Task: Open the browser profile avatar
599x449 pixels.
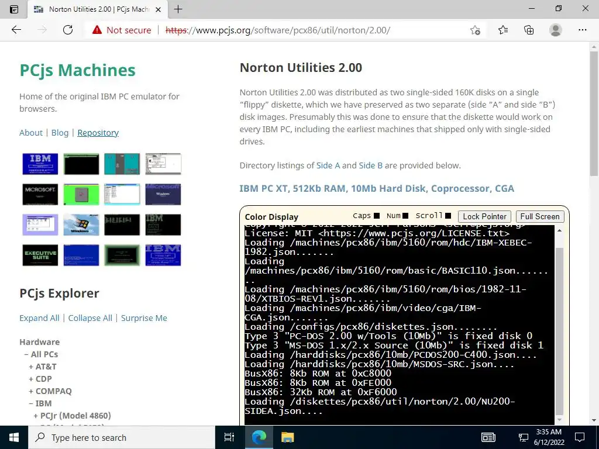Action: pos(556,30)
